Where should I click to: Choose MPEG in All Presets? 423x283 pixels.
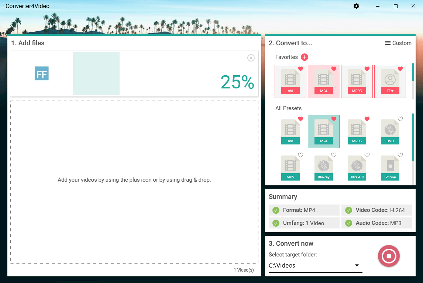tap(357, 132)
